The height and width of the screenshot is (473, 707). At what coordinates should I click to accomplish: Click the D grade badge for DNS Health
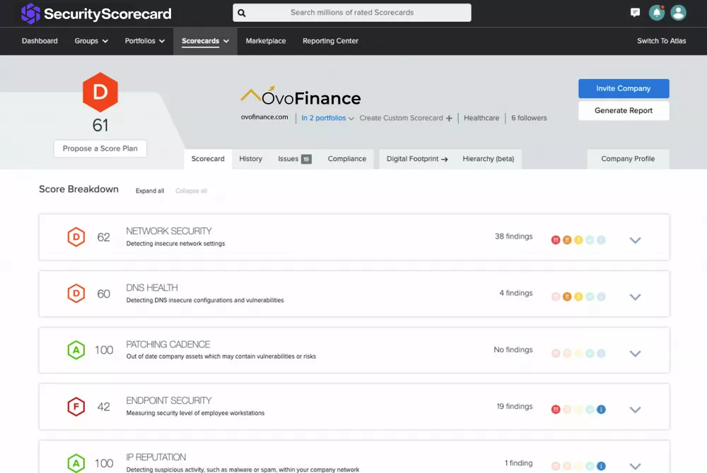(76, 294)
